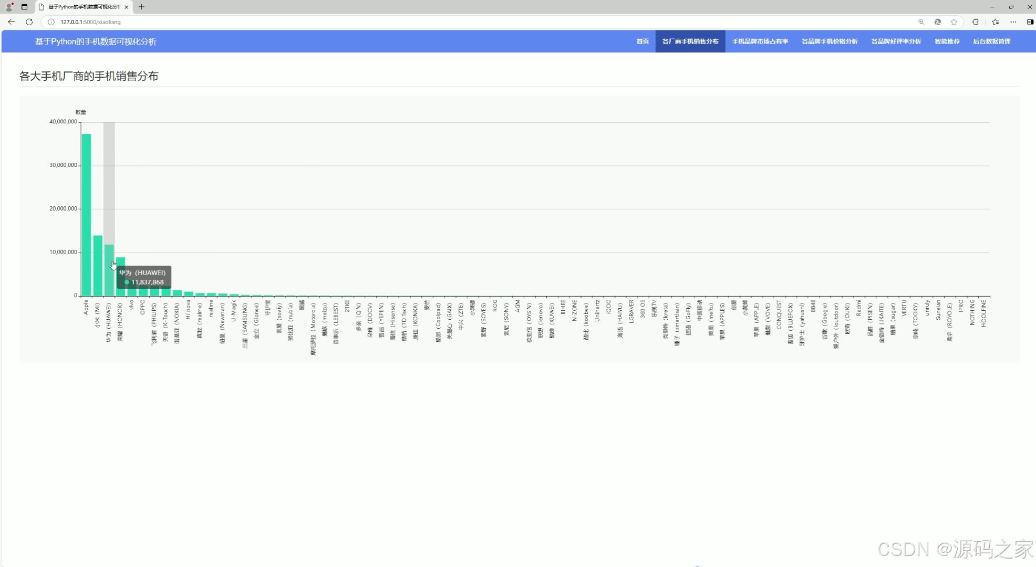
Task: Open 各品牌手机价格分析 page
Action: 830,41
